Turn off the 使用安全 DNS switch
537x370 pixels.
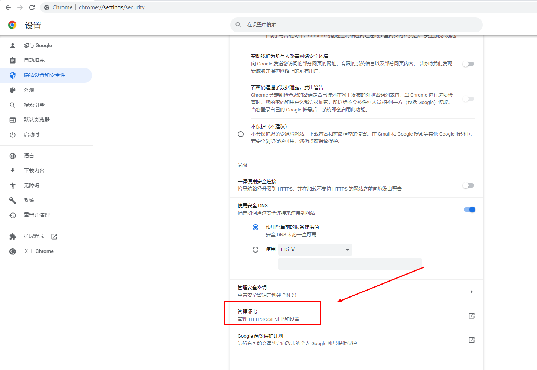click(x=469, y=210)
